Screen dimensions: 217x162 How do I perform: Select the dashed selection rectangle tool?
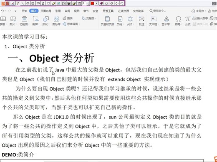48,3
